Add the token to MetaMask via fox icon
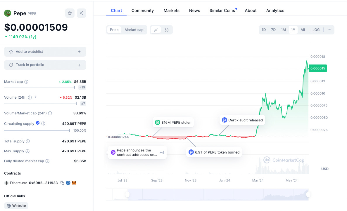 [74, 183]
